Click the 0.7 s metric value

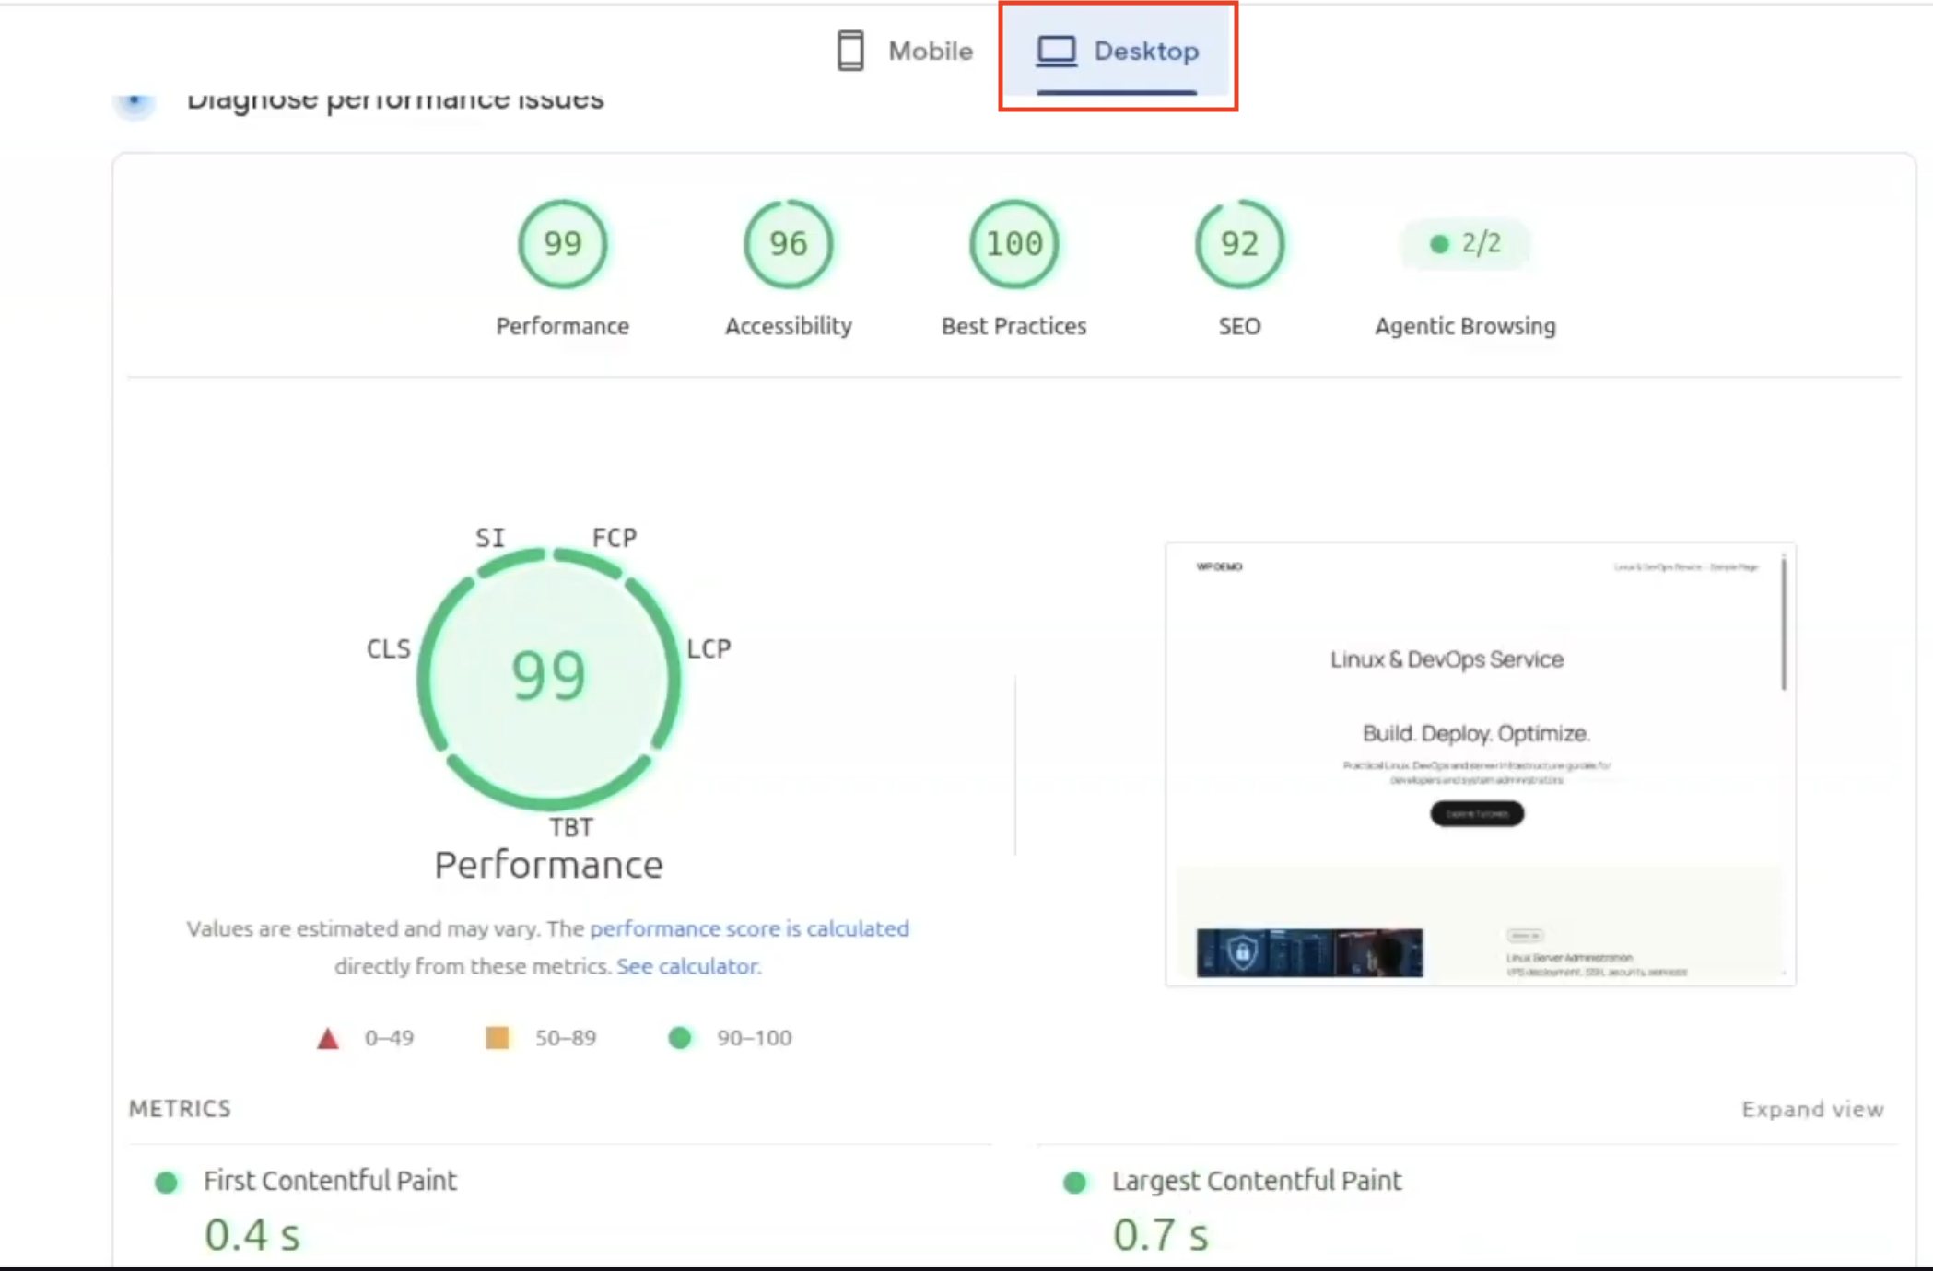[1160, 1235]
